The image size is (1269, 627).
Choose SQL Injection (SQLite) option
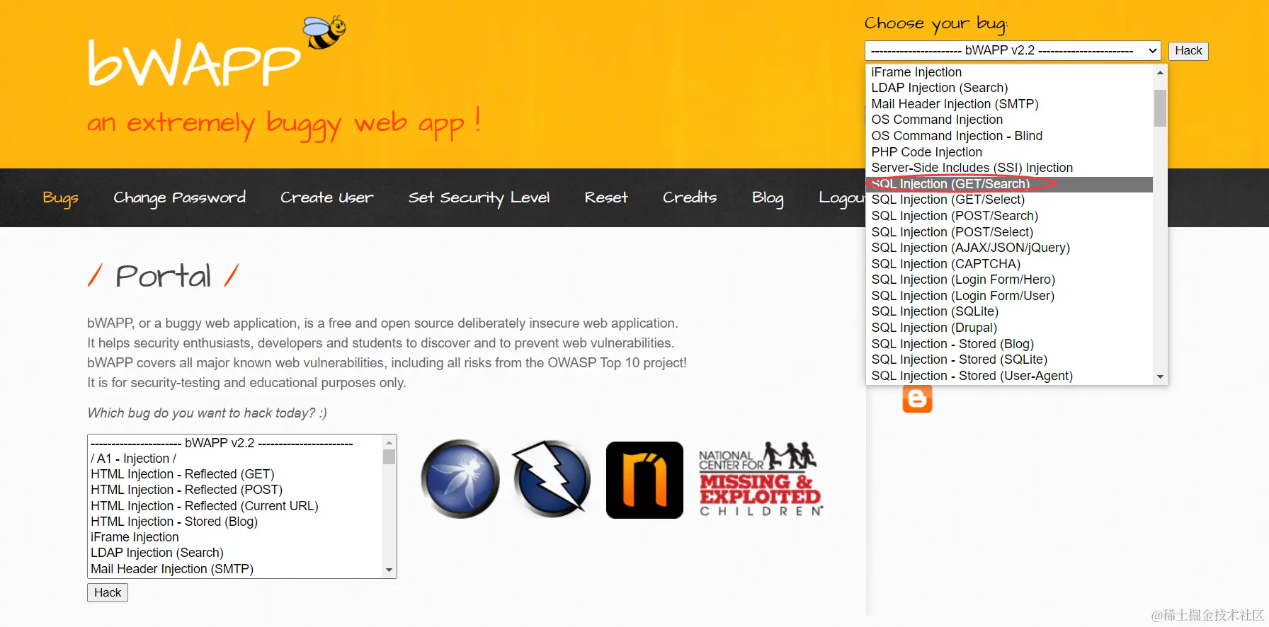[x=1009, y=311]
